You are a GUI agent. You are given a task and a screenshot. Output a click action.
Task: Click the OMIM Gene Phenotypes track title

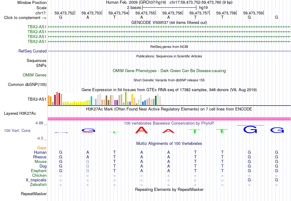click(169, 71)
